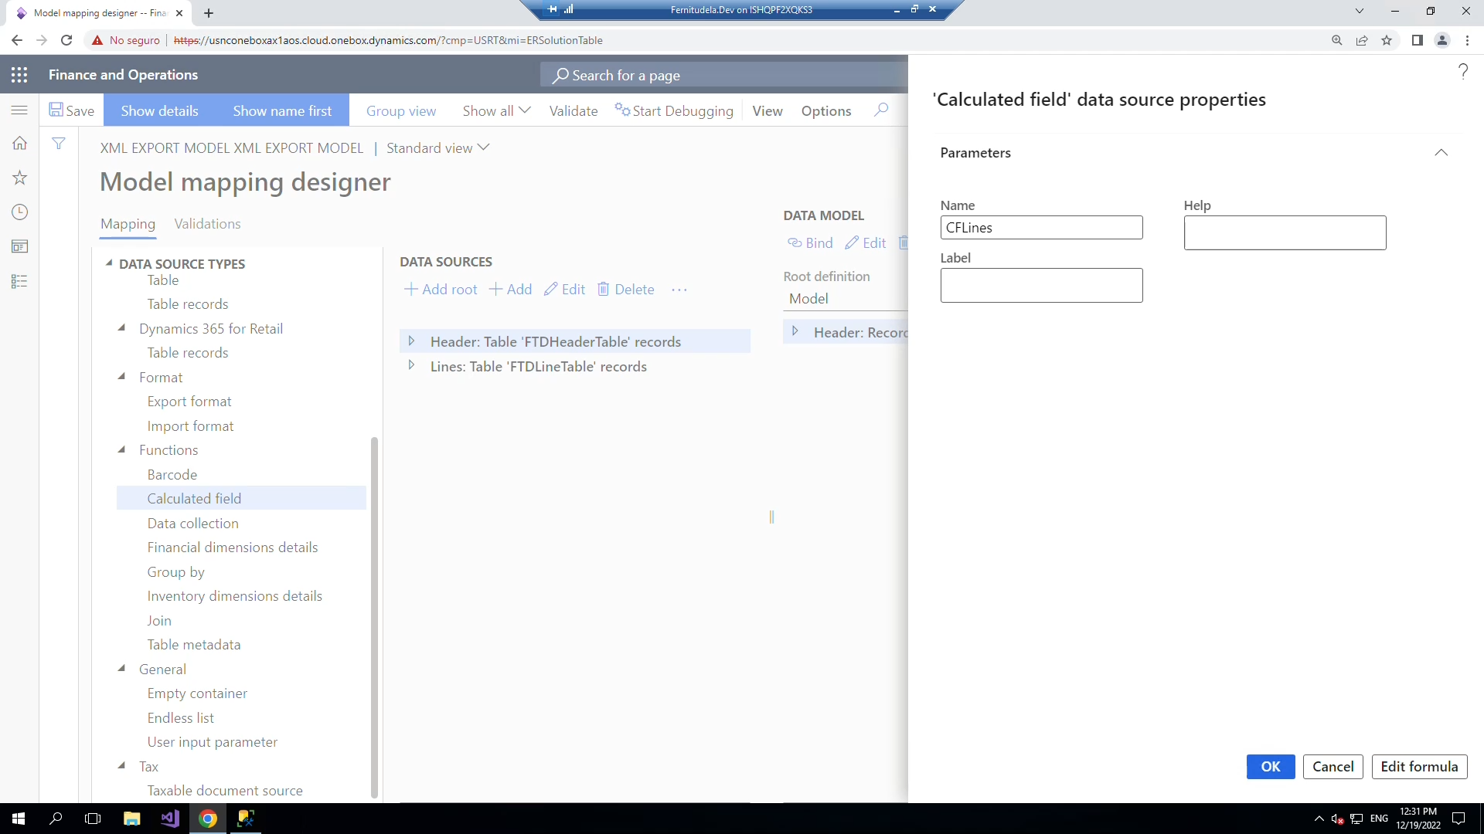This screenshot has height=834, width=1484.
Task: Open the Dynamics apps waffle menu
Action: [x=19, y=74]
